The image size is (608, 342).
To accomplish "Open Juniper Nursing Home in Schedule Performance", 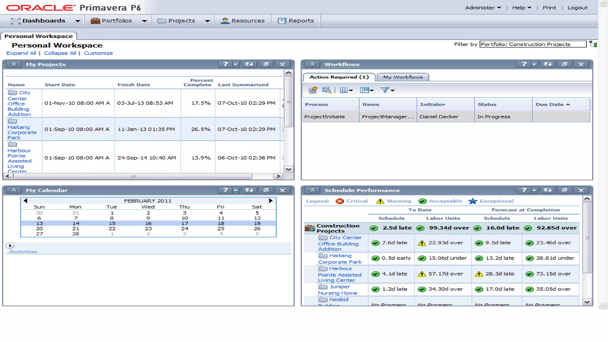I will (x=338, y=290).
